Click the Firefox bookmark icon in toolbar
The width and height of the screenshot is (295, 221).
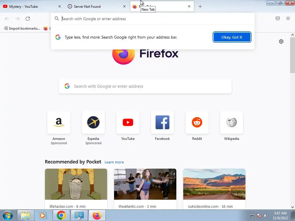pyautogui.click(x=46, y=28)
